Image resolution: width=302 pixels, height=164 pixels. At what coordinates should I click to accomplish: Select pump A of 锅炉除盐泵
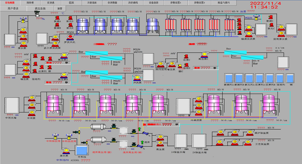pyautogui.click(x=220, y=132)
